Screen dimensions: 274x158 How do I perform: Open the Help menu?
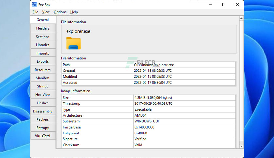click(x=74, y=12)
